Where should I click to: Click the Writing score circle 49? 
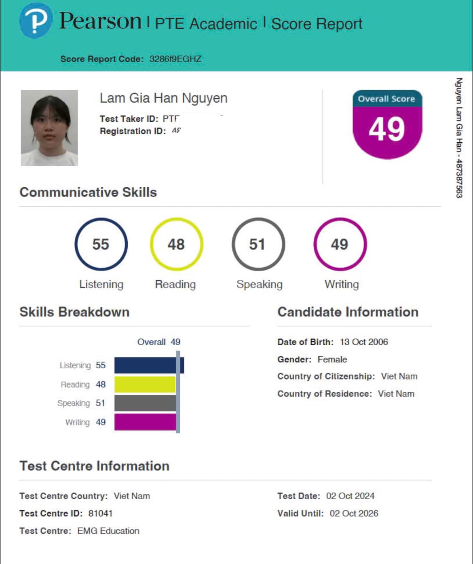pyautogui.click(x=340, y=244)
